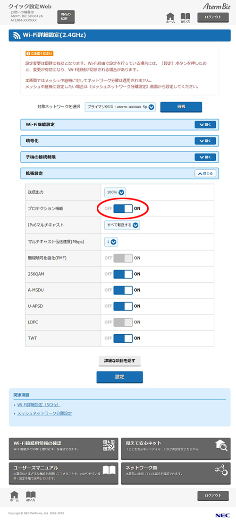
Task: Click the open book icon on ユーザーズマニュアル
Action: coord(109,470)
